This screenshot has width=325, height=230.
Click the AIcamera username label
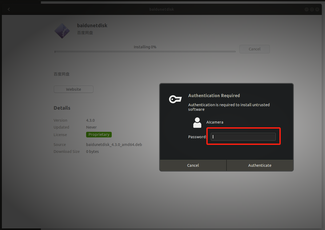click(215, 122)
